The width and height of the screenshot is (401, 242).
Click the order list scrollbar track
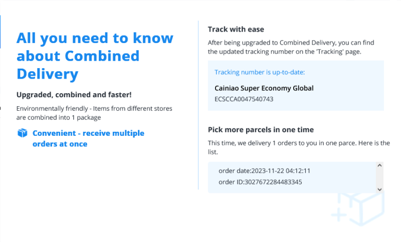tap(379, 177)
